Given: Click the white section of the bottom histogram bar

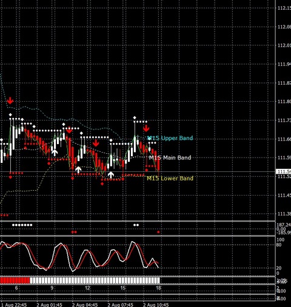Looking at the screenshot, I should [x=95, y=280].
